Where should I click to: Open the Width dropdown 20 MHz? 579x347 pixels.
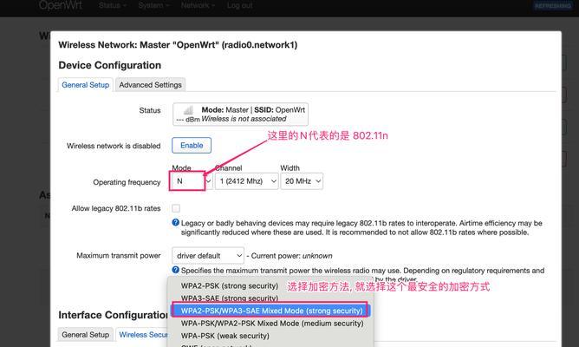click(x=302, y=181)
